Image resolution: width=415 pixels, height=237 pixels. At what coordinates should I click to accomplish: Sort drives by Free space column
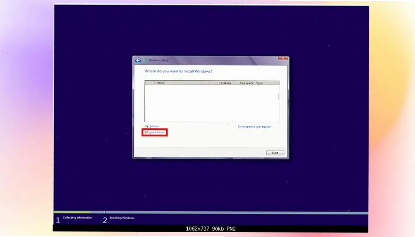click(x=243, y=83)
